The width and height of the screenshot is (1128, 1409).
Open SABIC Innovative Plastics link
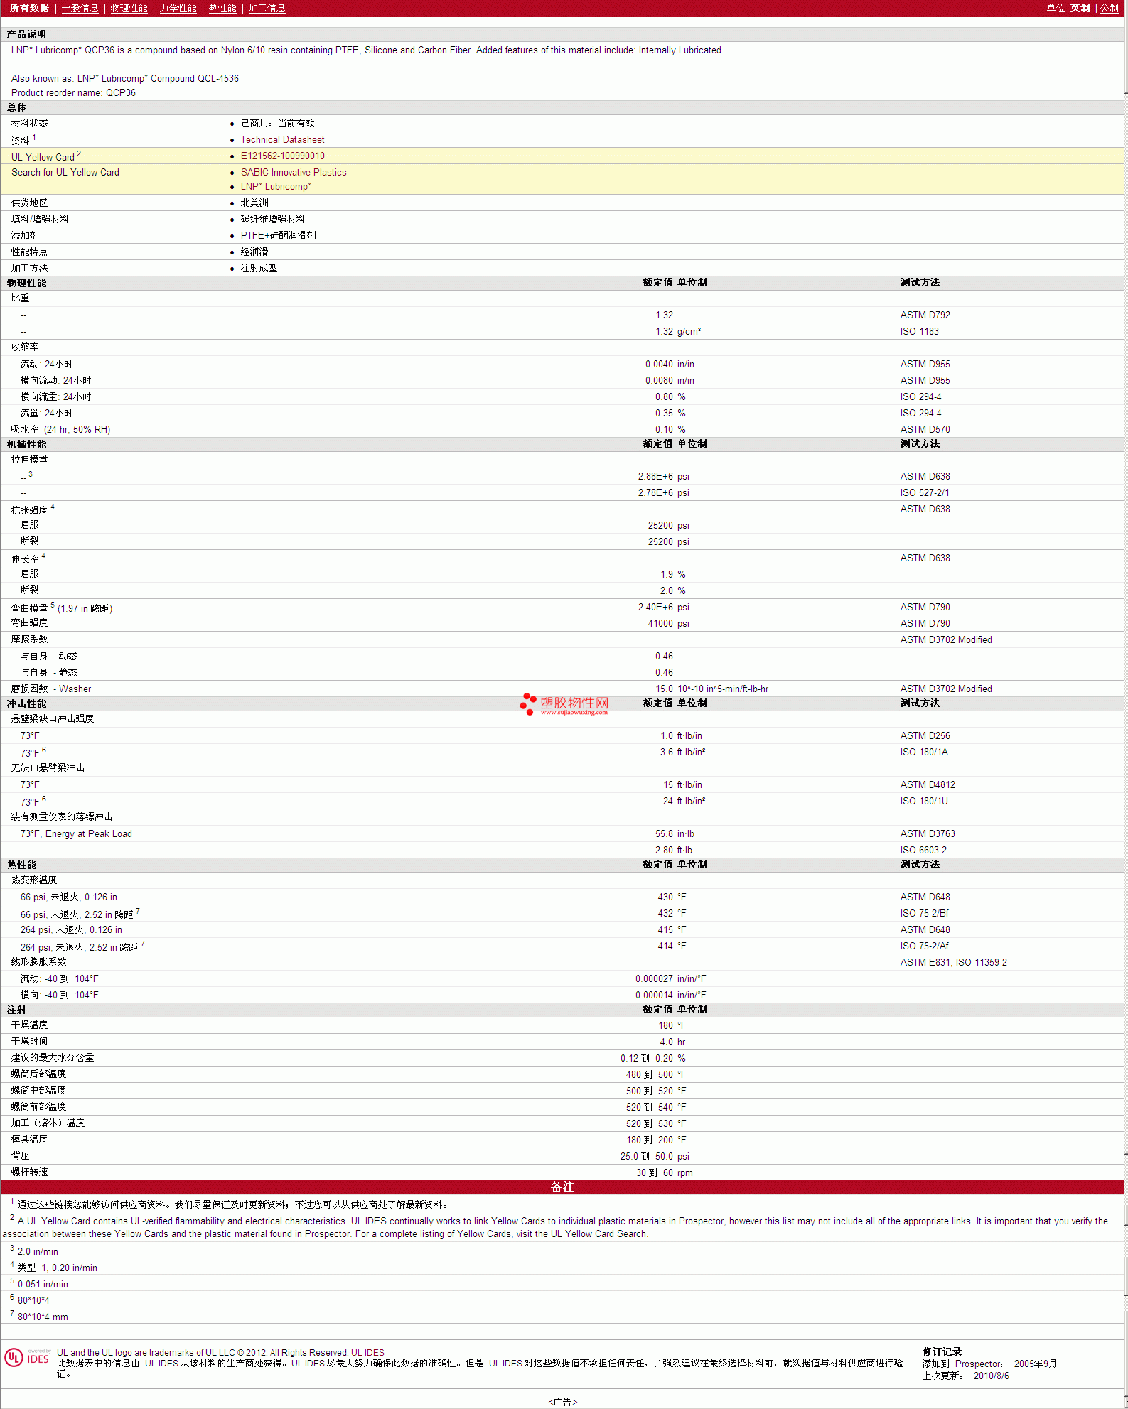[294, 173]
